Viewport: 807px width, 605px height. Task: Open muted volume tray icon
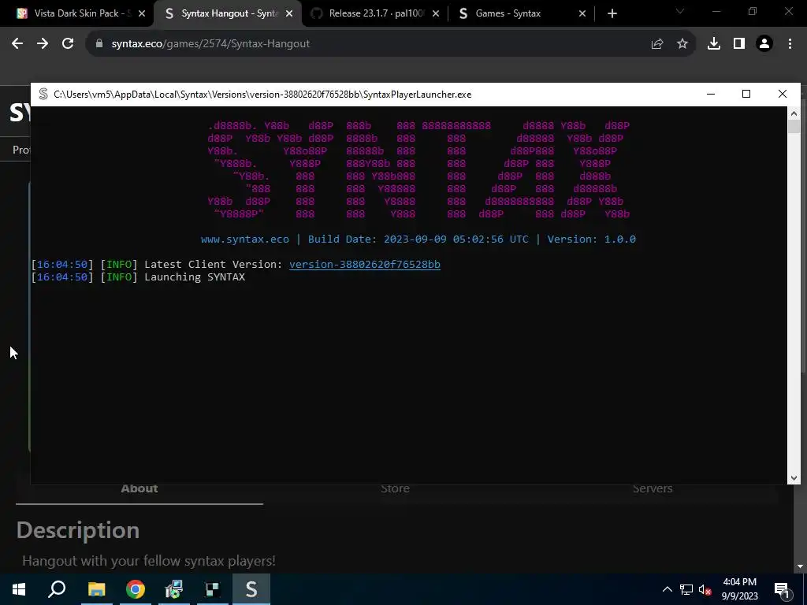click(x=705, y=589)
